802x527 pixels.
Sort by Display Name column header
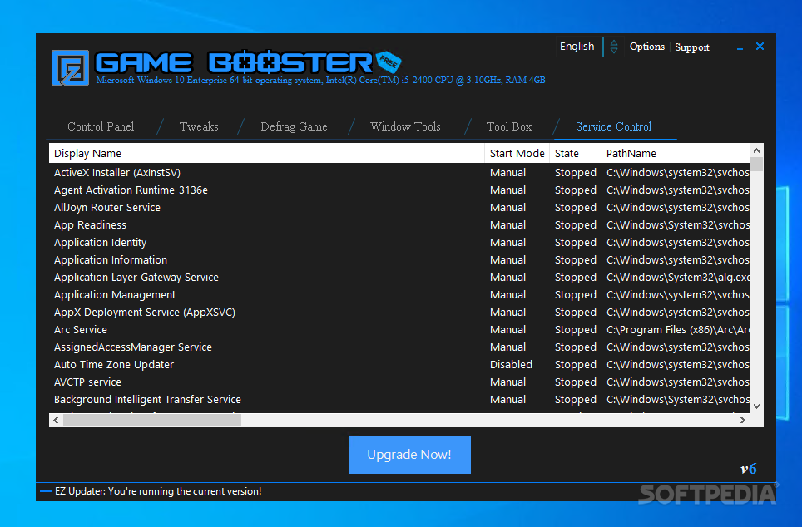point(266,153)
